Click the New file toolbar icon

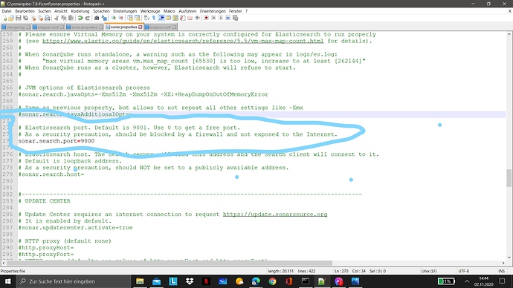pos(4,18)
